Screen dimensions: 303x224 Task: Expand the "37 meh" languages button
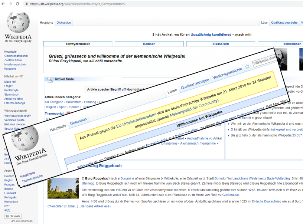[13, 216]
